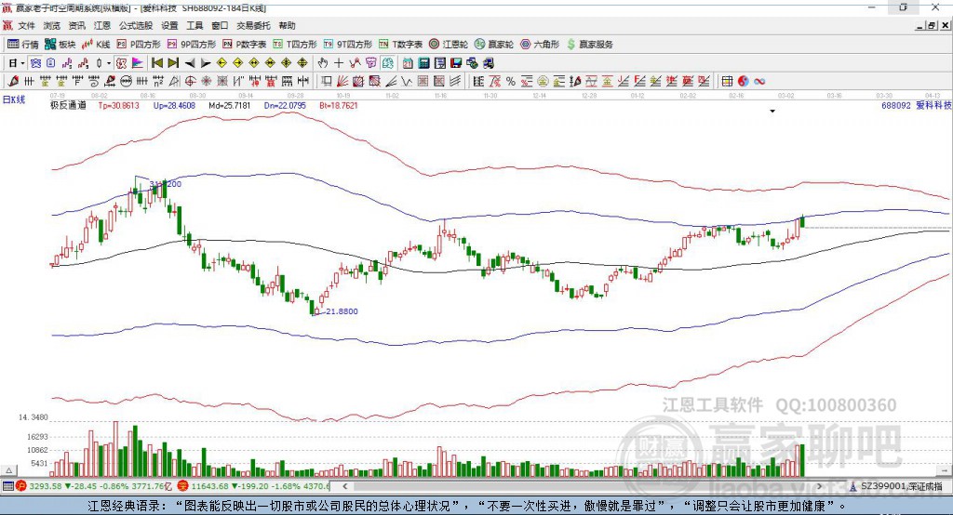The image size is (953, 515).
Task: Step chart right with black right arrow
Action: (206, 63)
